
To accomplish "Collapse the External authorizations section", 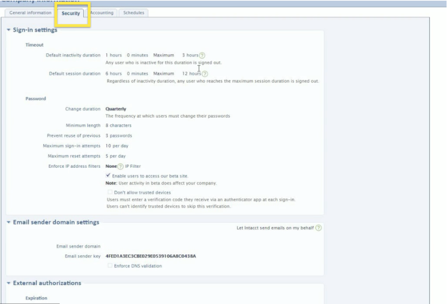I will 9,283.
